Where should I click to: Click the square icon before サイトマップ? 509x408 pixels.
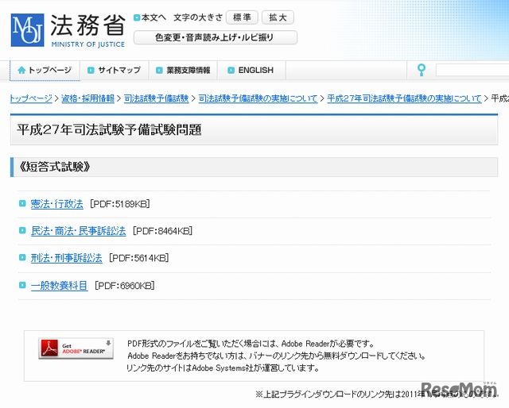pos(91,70)
